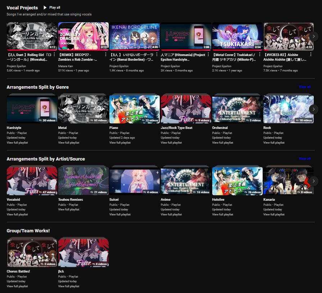Open the Metal playlist thumbnail with 65 videos
Screen dimensions: 322x293
pyautogui.click(x=83, y=109)
